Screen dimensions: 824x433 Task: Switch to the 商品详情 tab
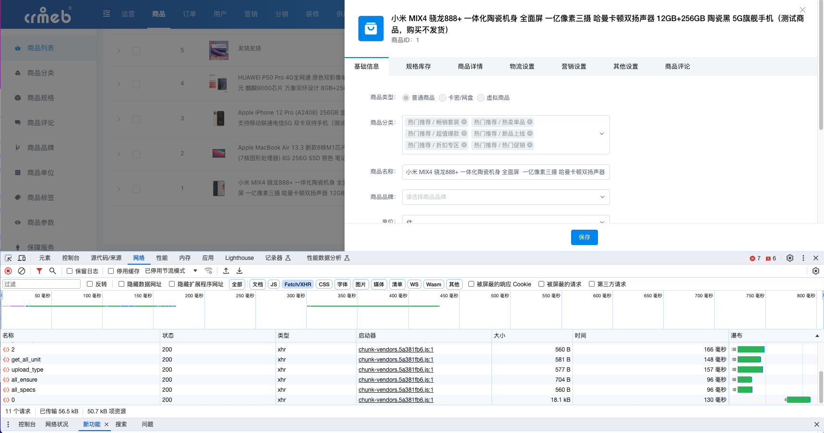[x=470, y=67]
